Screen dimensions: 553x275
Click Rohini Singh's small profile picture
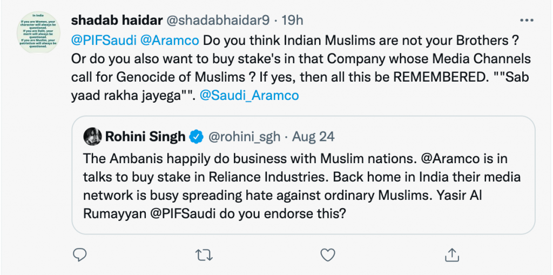tap(93, 137)
